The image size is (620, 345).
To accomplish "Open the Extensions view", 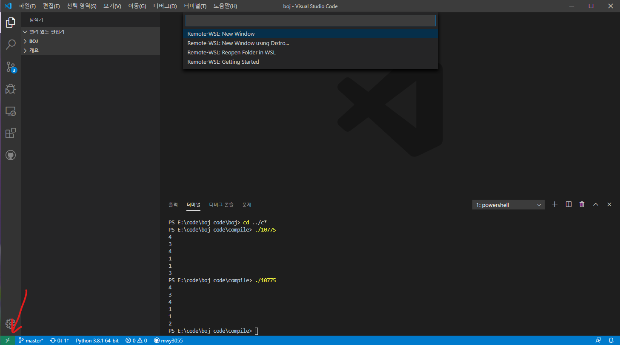I will click(11, 133).
